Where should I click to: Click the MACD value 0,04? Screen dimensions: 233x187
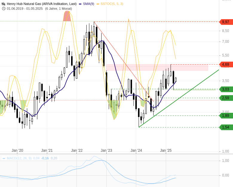click(x=36, y=158)
